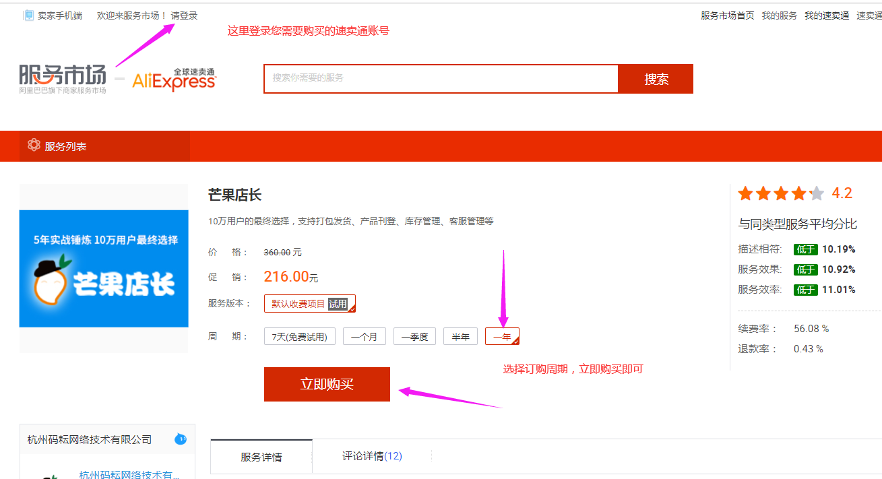Viewport: 882px width, 479px height.
Task: Open the blue chat icon beside 杭州码耘网络技术有限公司
Action: pos(181,439)
